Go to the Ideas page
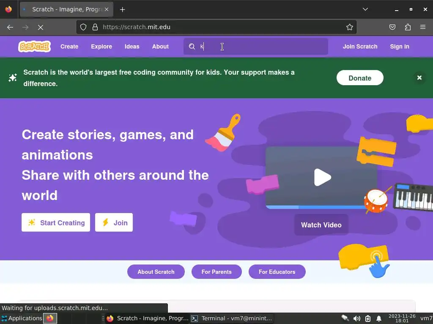Screen dimensions: 433x324 (132, 46)
